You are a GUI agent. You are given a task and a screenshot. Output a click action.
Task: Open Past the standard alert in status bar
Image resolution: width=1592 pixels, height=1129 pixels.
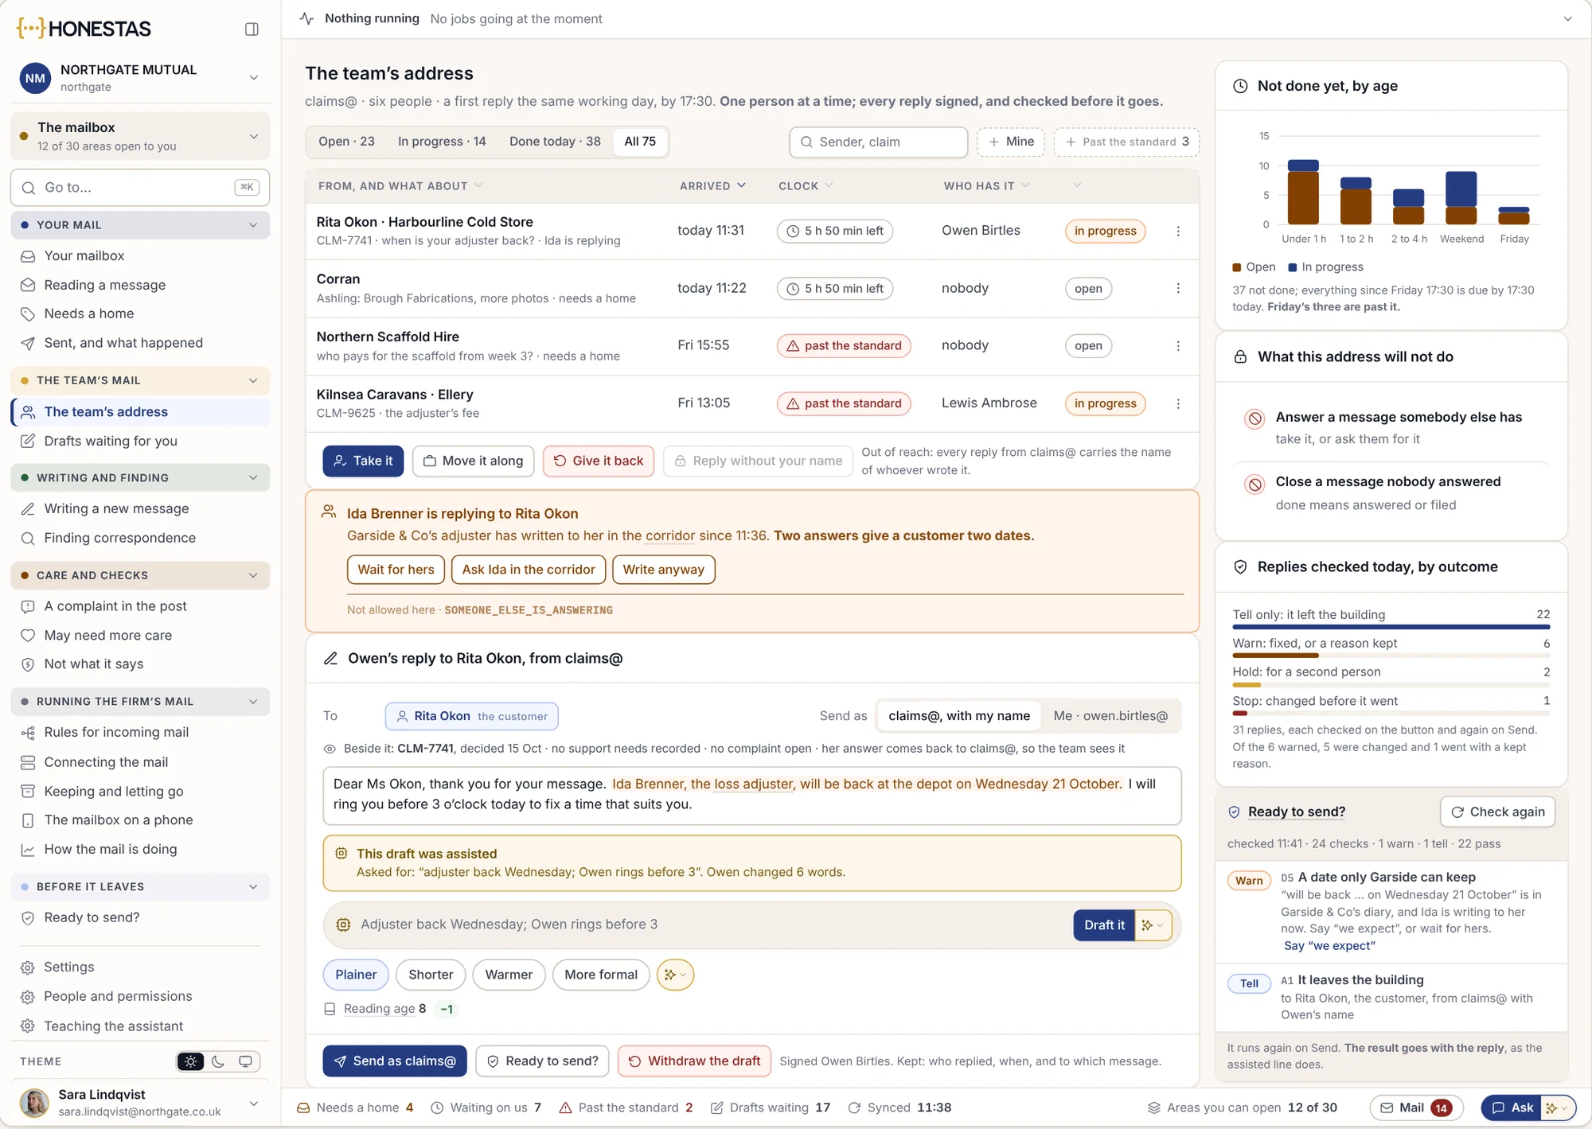(x=626, y=1108)
